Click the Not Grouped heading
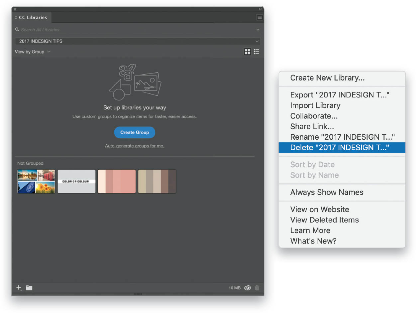 30,163
